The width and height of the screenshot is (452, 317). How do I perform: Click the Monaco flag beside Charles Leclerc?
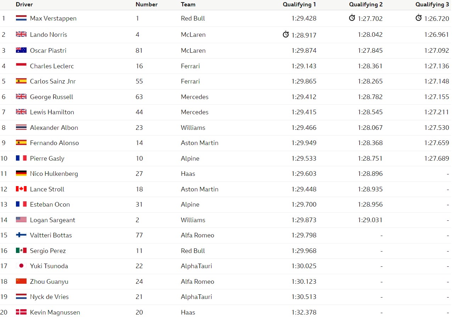click(x=21, y=66)
